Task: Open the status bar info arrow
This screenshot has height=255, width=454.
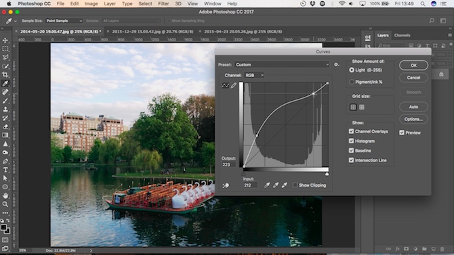Action: click(x=91, y=250)
